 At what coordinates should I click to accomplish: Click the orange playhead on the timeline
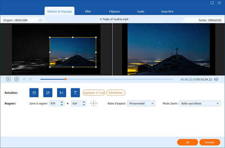[65, 79]
